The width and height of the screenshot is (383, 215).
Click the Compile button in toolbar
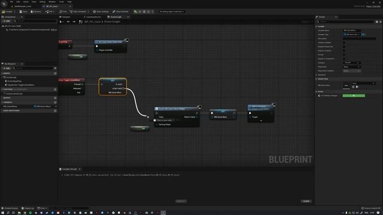[7, 11]
